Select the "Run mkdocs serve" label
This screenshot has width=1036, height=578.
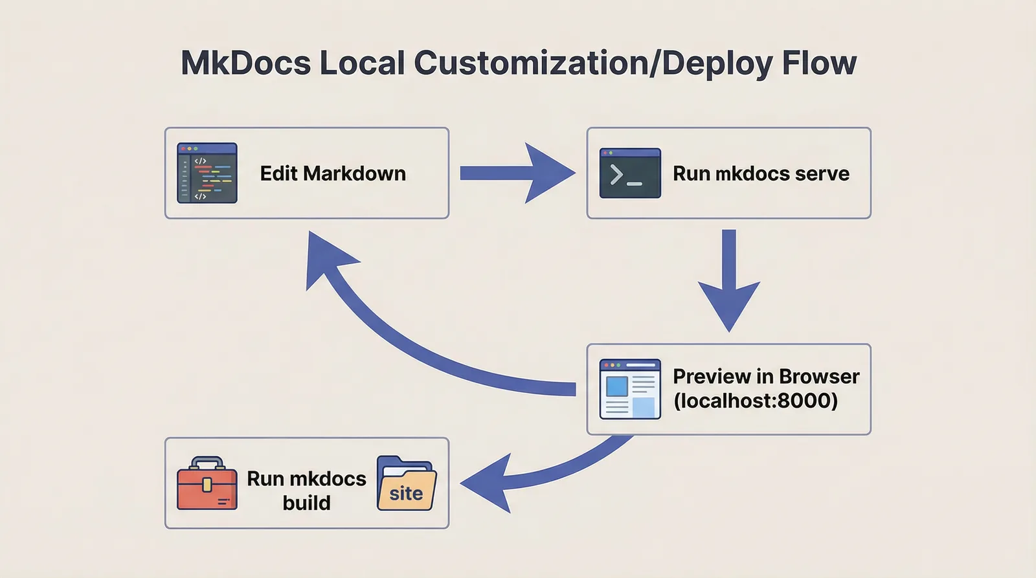pos(761,173)
